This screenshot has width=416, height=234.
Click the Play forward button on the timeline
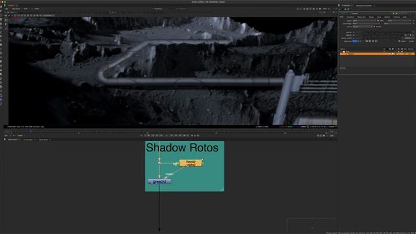coord(172,136)
